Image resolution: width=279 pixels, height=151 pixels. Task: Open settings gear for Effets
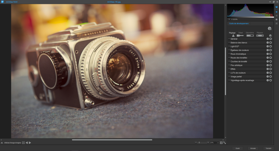pyautogui.click(x=267, y=69)
